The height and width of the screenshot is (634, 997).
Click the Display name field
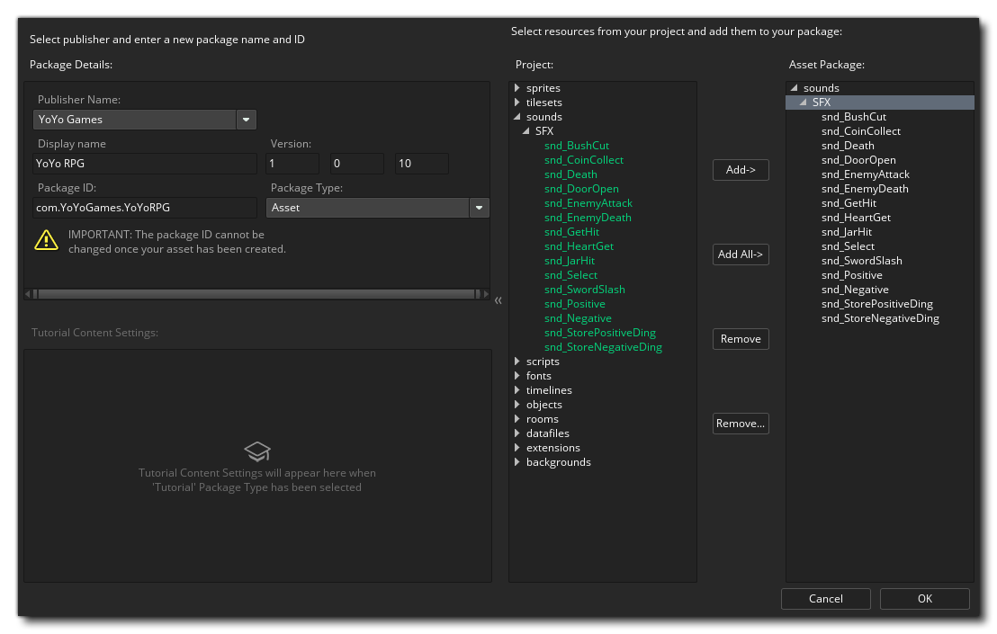[x=145, y=164]
